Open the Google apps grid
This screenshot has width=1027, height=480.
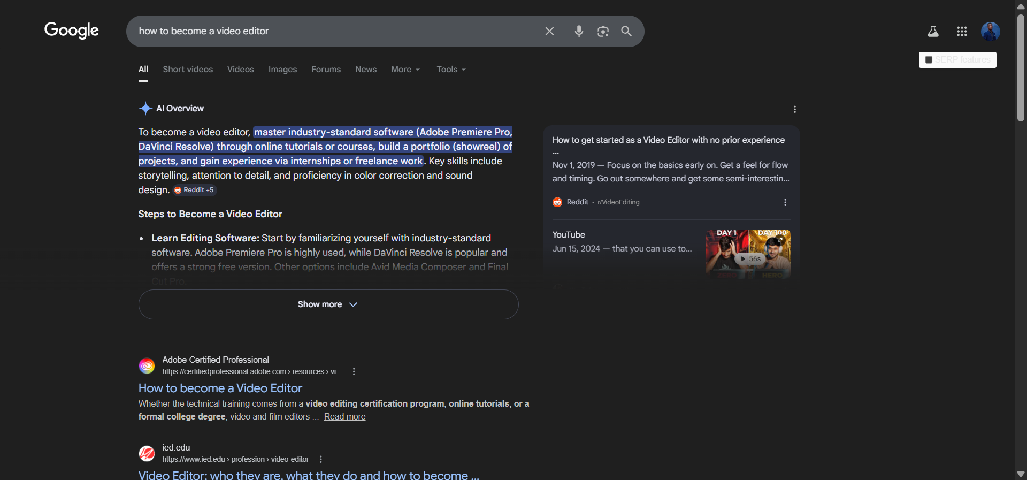(962, 32)
